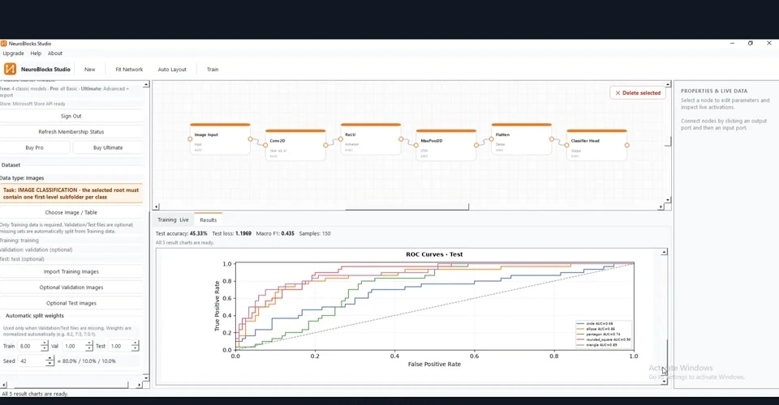Click the Buy Ultimate button
This screenshot has height=405, width=779.
(108, 147)
